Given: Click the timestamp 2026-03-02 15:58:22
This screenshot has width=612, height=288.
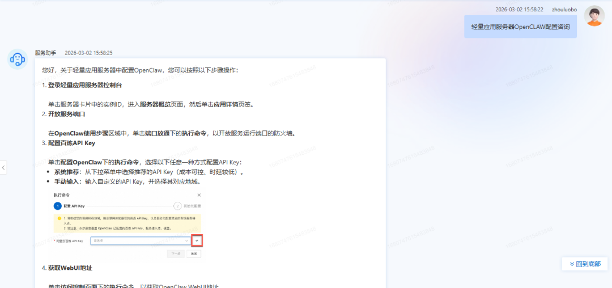Looking at the screenshot, I should tap(519, 10).
